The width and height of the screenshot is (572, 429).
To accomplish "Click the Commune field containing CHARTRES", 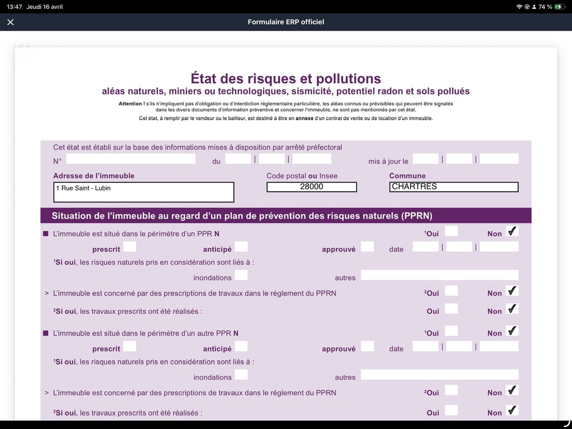I will click(454, 187).
